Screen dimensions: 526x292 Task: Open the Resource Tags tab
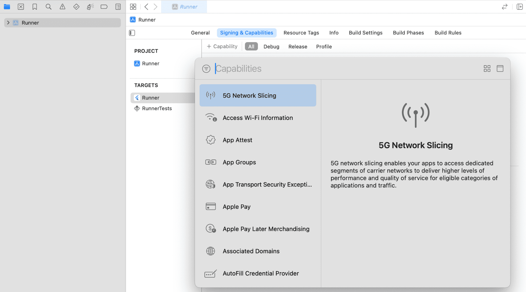click(x=301, y=33)
